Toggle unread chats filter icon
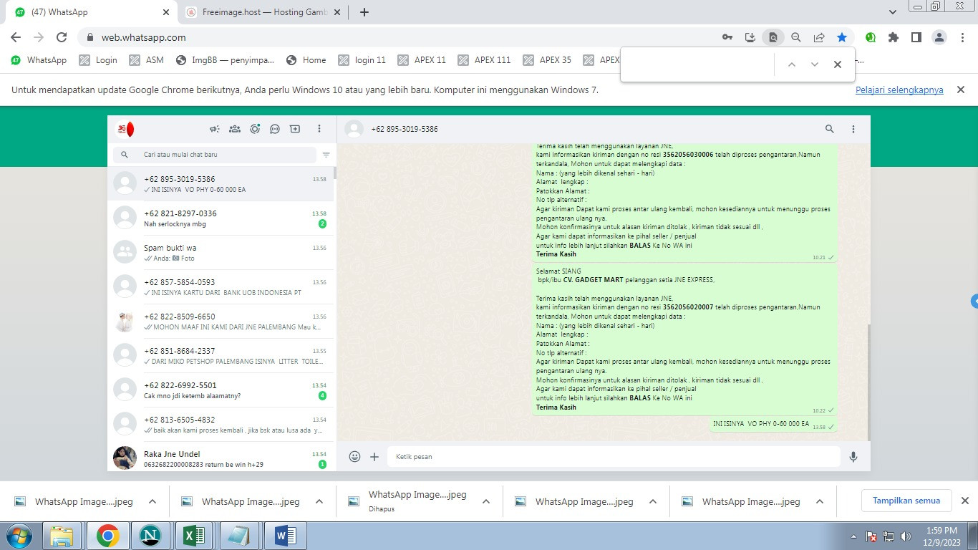Screen dimensions: 978x550 click(326, 155)
